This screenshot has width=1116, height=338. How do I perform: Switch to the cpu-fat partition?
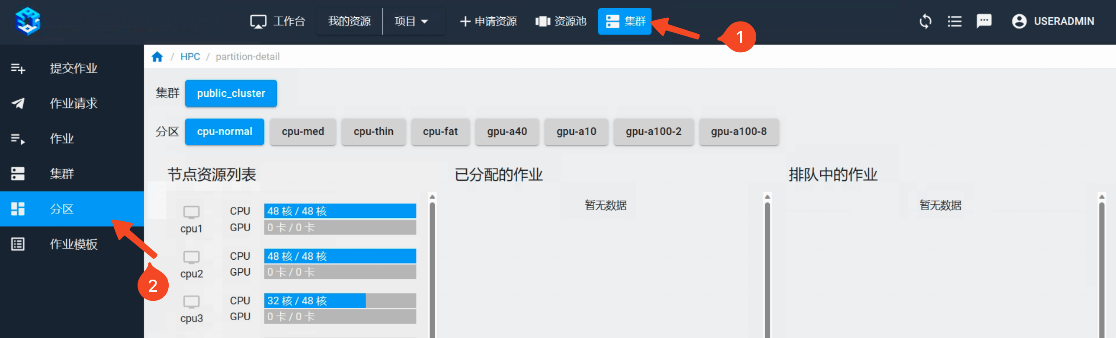440,131
